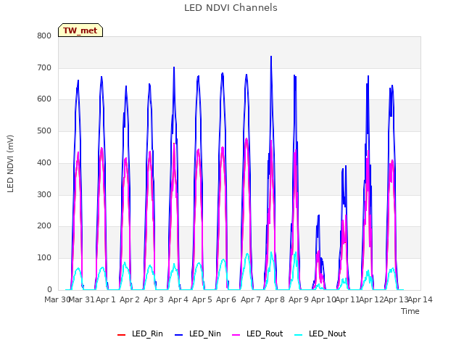Click the blue LED_Nin legend swatch
This screenshot has height=348, width=464.
179,335
